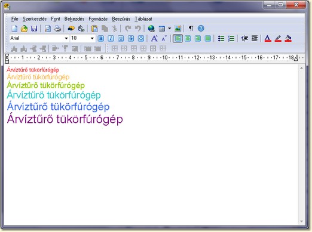Toggle strikethrough formatting
The image size is (312, 232).
[131, 38]
